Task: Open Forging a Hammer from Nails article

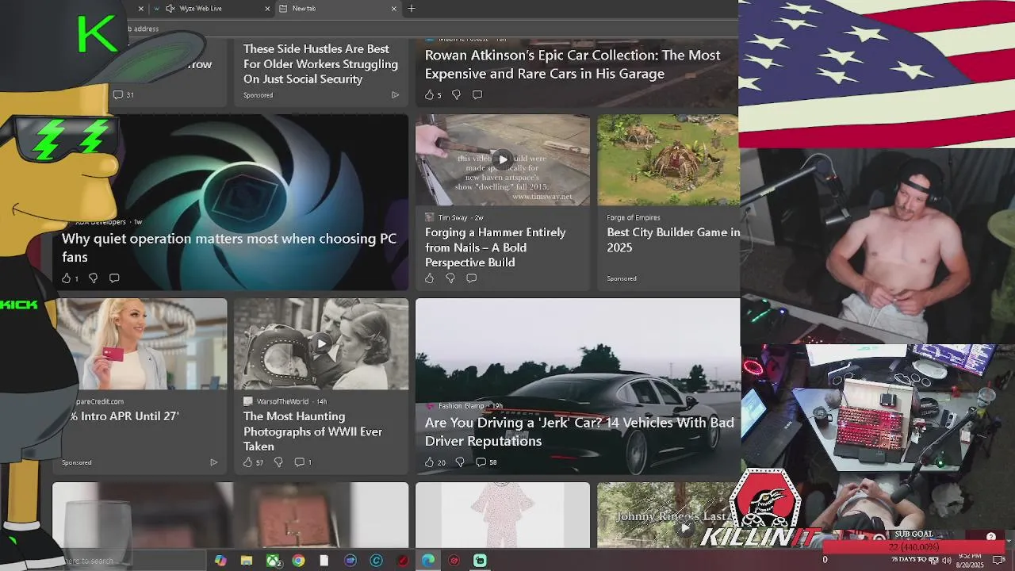Action: 496,247
